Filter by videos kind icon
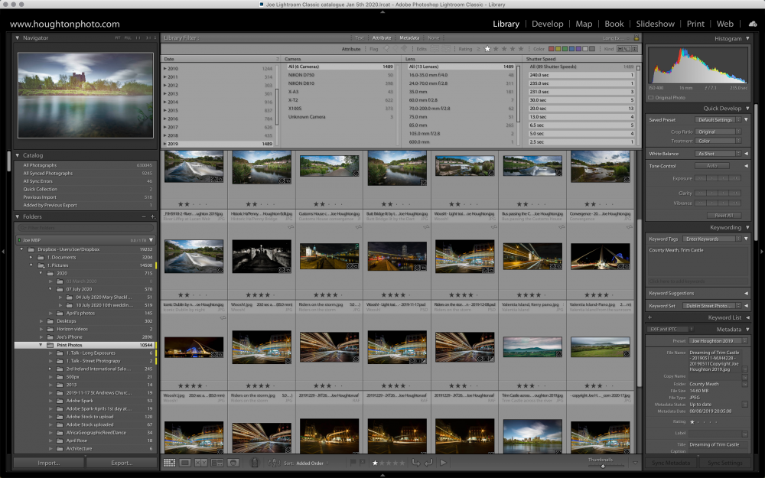765x478 pixels. [x=634, y=49]
